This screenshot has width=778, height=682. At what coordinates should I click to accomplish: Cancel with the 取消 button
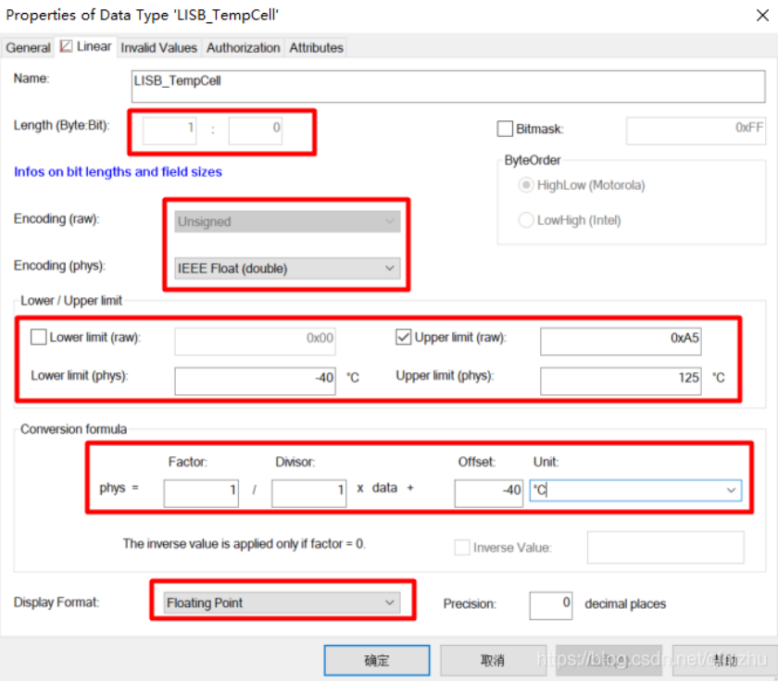coord(493,660)
